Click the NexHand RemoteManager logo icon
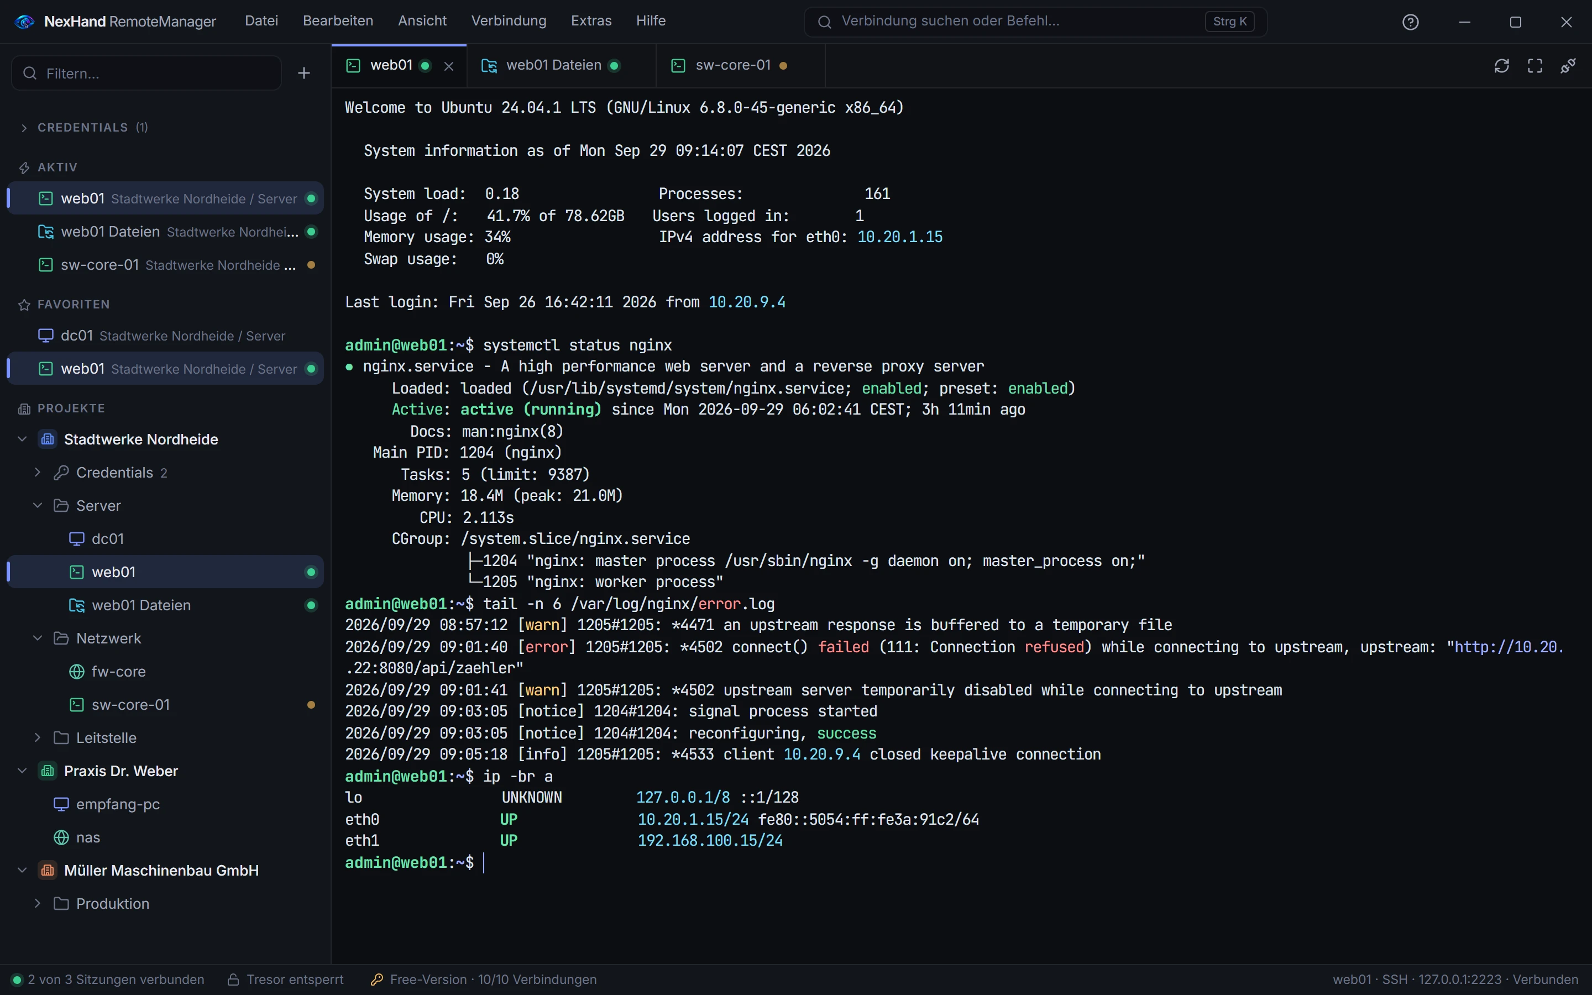 click(x=24, y=22)
